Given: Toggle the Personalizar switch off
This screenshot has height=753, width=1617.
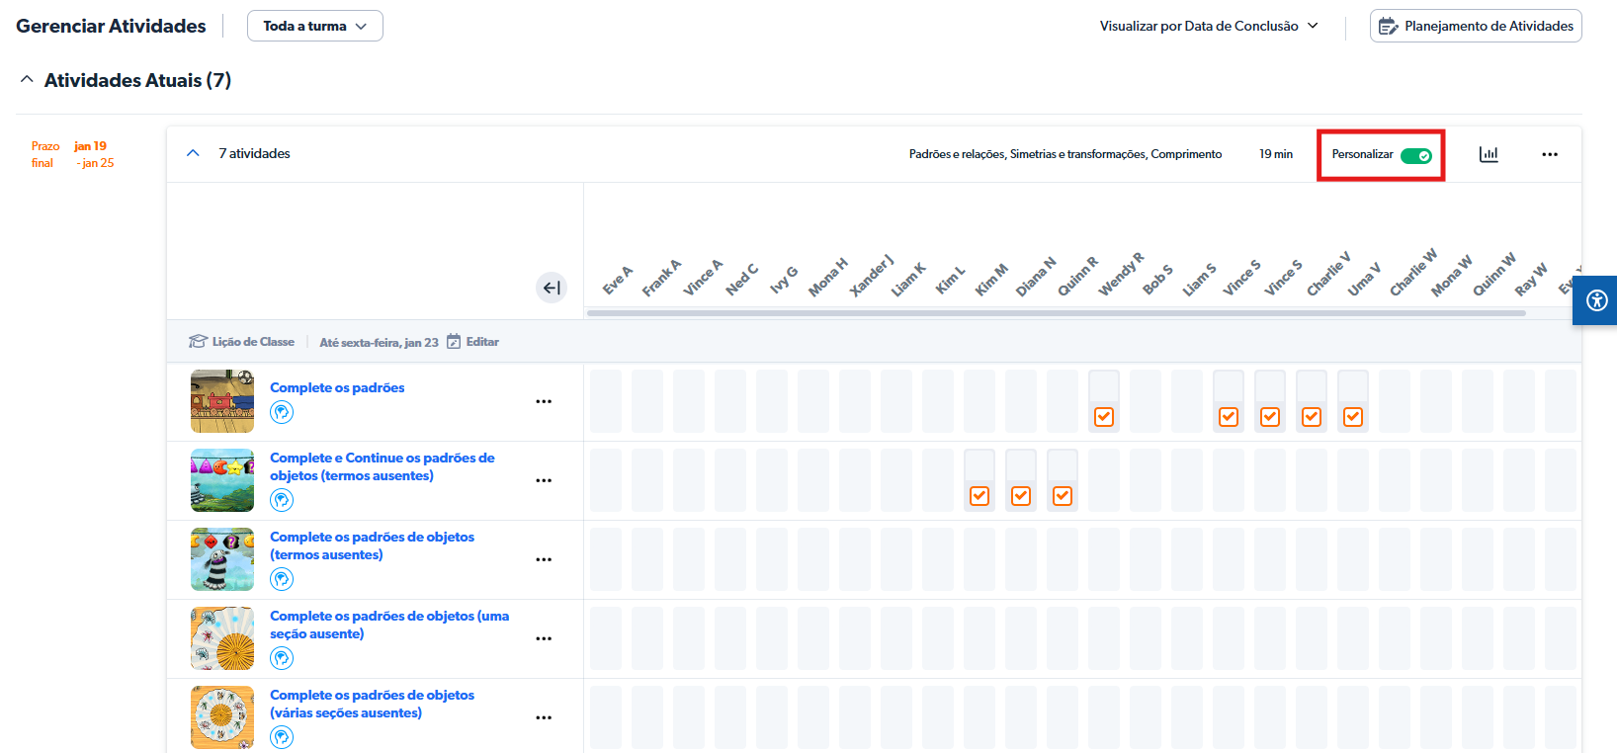Looking at the screenshot, I should (x=1415, y=155).
